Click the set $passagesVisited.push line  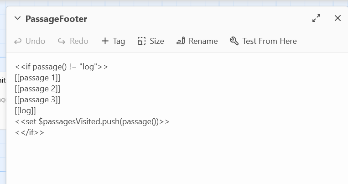[92, 121]
